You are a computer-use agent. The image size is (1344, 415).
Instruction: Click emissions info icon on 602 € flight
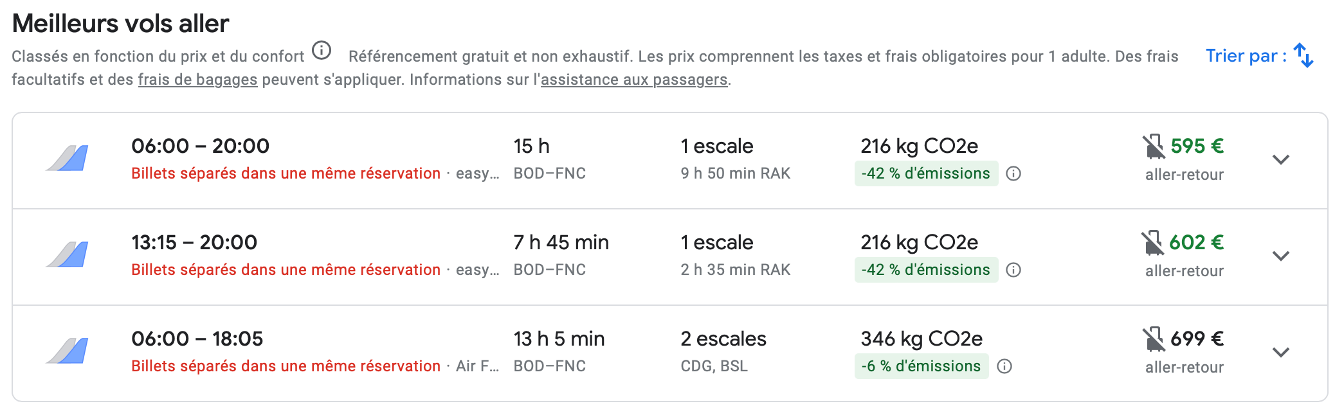pos(1013,270)
